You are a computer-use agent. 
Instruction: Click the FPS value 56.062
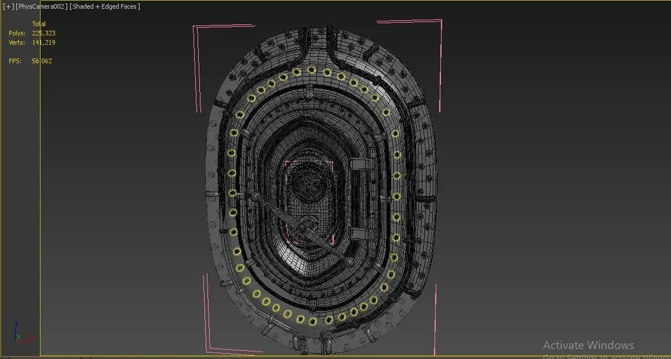(x=42, y=61)
